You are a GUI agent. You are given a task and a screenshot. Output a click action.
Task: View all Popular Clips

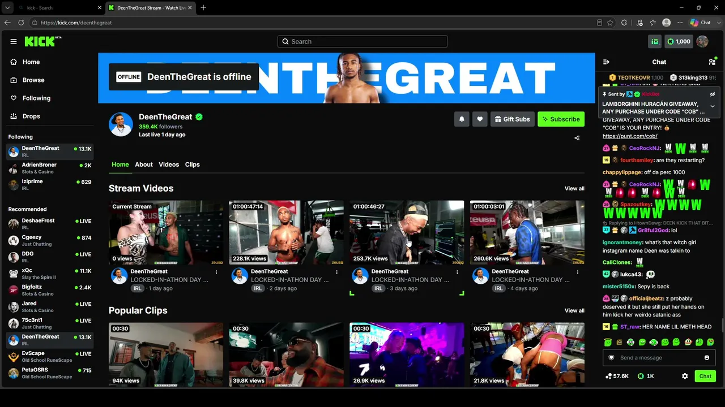(x=574, y=310)
